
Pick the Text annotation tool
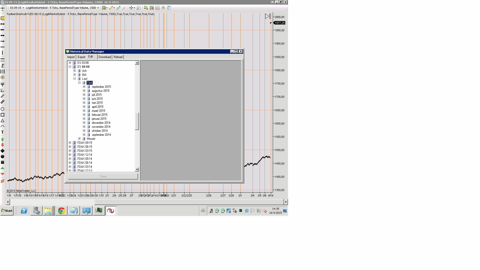click(2, 132)
